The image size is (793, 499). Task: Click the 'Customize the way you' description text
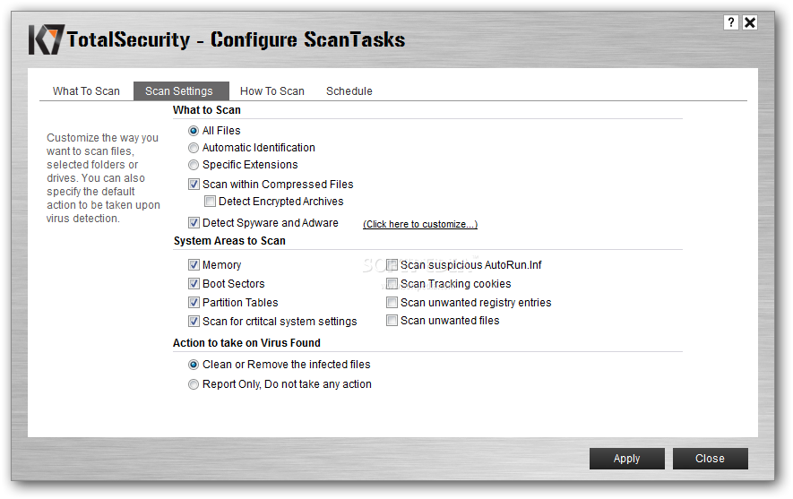103,178
